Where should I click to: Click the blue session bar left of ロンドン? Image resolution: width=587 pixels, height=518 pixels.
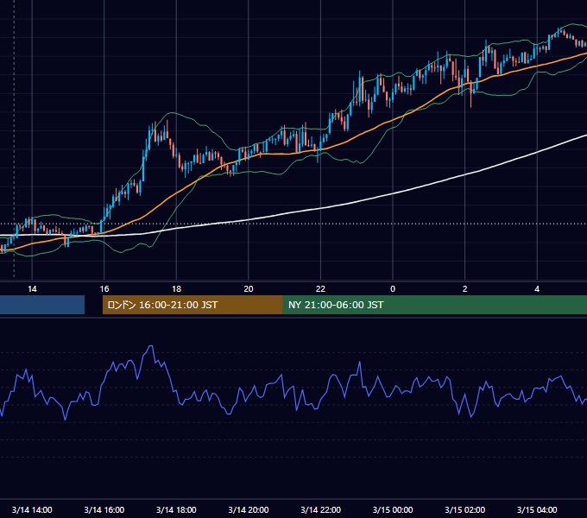coord(42,305)
